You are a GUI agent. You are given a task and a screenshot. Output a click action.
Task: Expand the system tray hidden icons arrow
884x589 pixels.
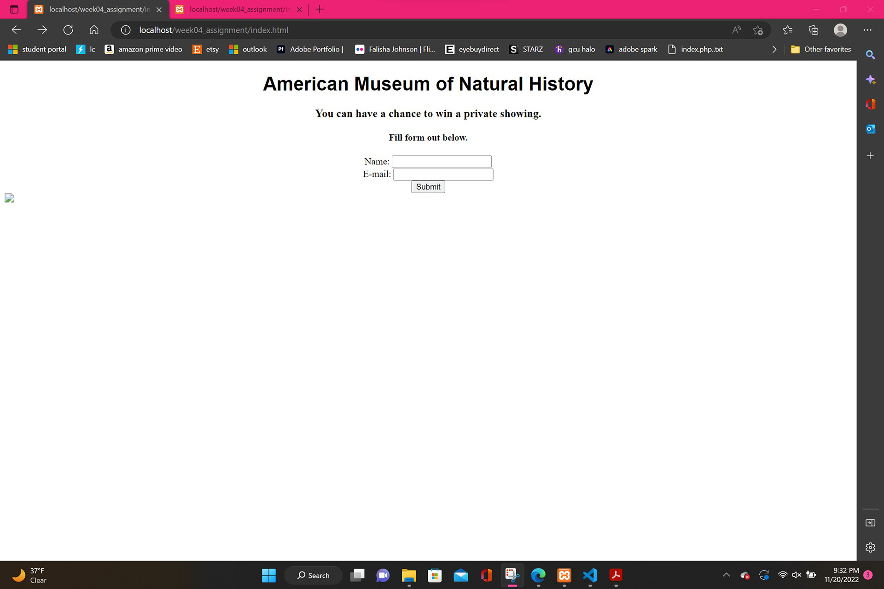coord(726,575)
